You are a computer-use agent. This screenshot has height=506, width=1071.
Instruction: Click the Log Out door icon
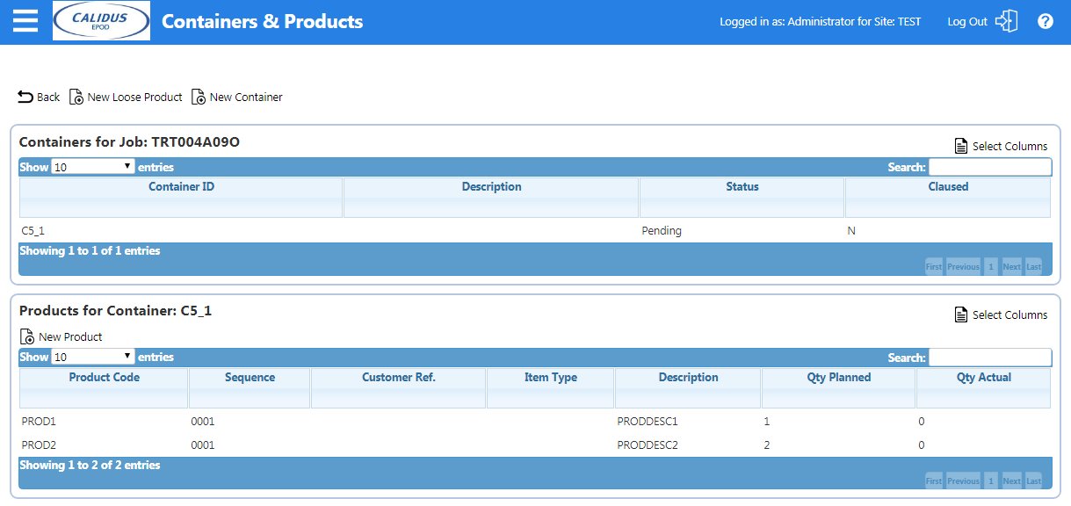coord(1006,21)
